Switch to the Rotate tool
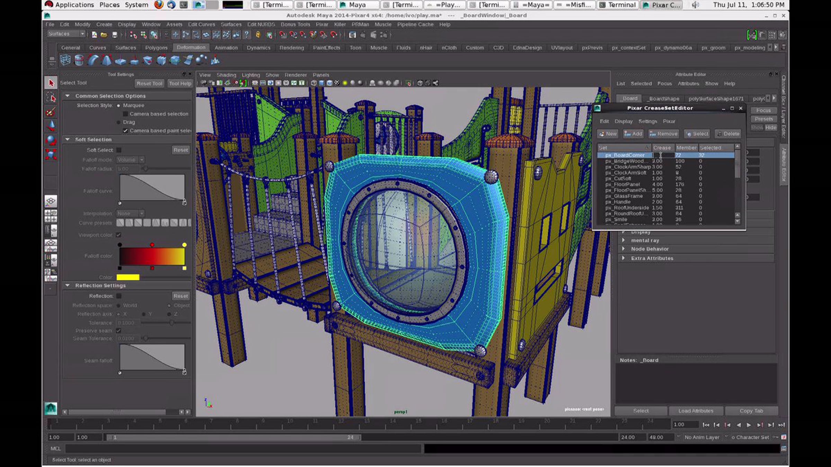The height and width of the screenshot is (467, 831). 51,140
